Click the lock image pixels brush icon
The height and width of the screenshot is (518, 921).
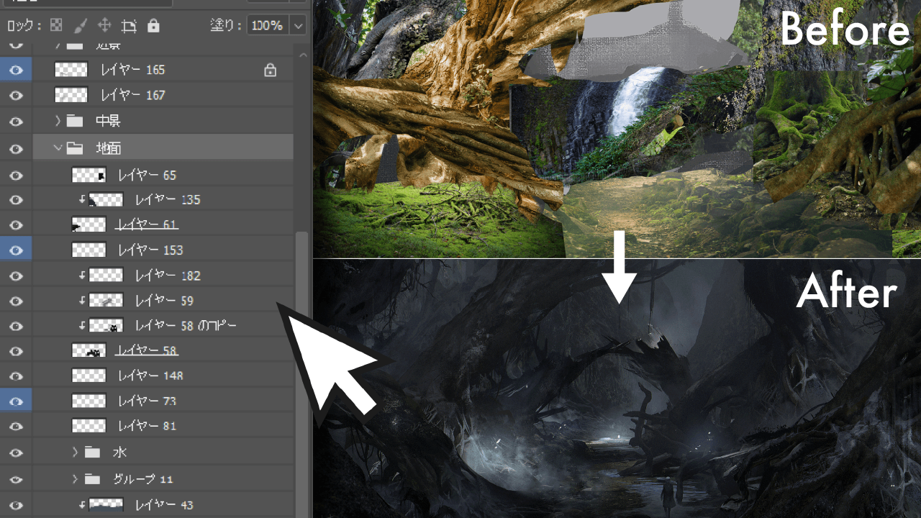coord(80,26)
